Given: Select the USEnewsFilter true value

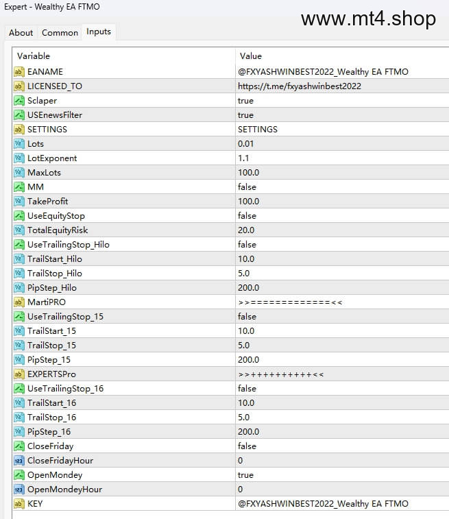Looking at the screenshot, I should click(245, 115).
